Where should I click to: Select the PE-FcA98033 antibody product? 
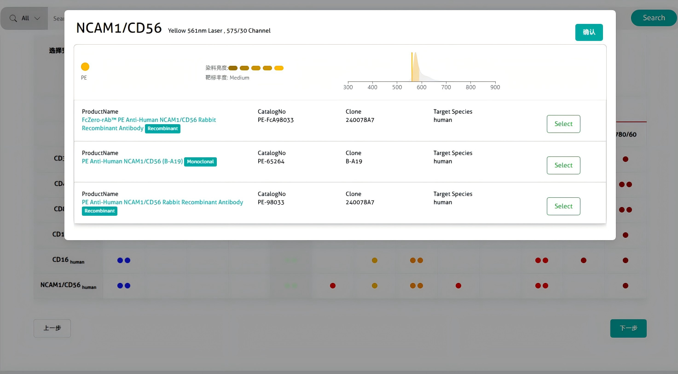click(x=563, y=124)
